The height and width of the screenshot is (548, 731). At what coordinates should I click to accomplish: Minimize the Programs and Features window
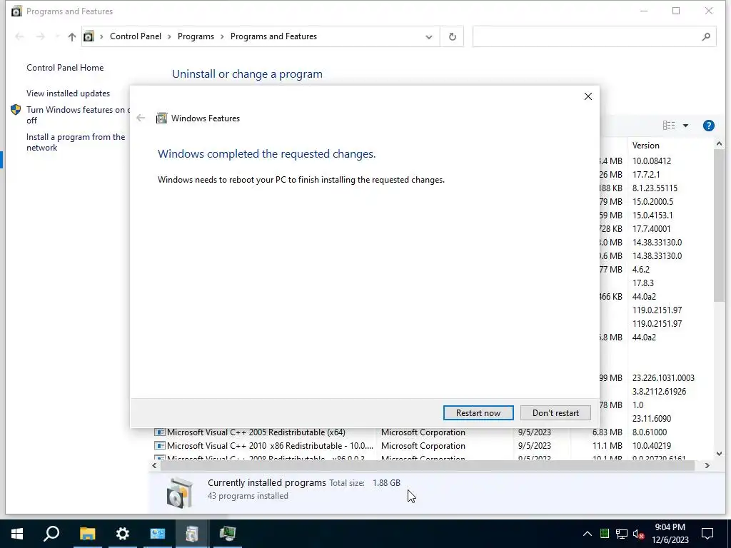pyautogui.click(x=644, y=11)
